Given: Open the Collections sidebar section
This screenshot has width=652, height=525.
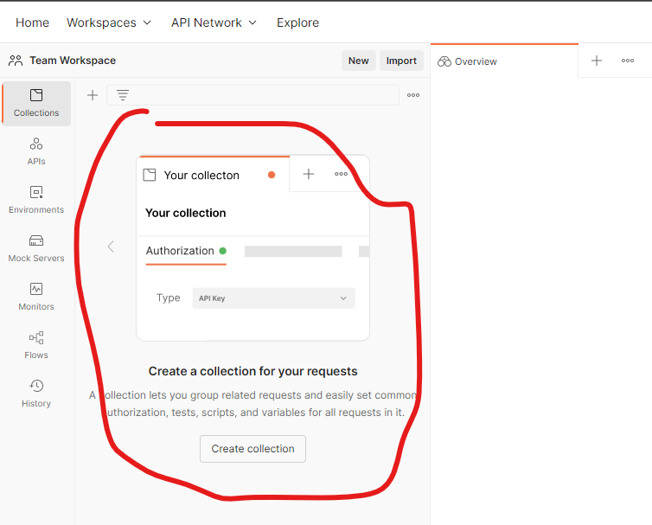Looking at the screenshot, I should click(36, 104).
